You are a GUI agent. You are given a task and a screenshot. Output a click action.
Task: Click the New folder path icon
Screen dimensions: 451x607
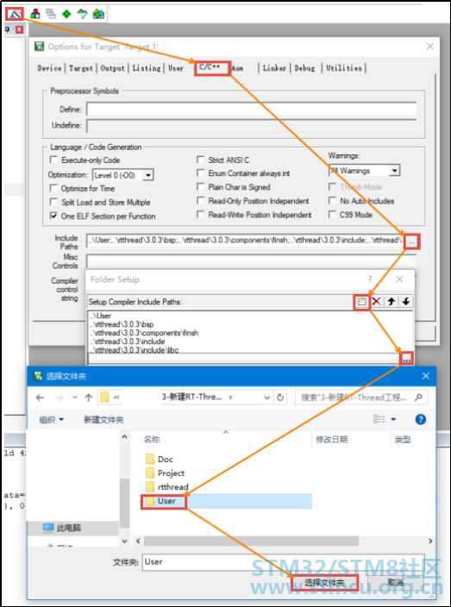(x=361, y=302)
